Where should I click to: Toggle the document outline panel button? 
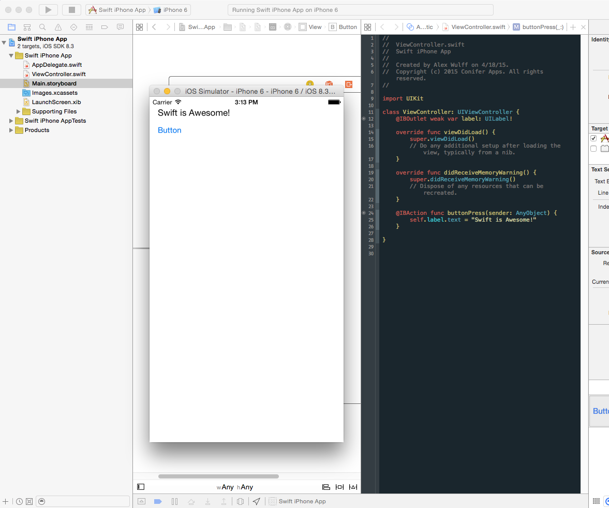(141, 487)
